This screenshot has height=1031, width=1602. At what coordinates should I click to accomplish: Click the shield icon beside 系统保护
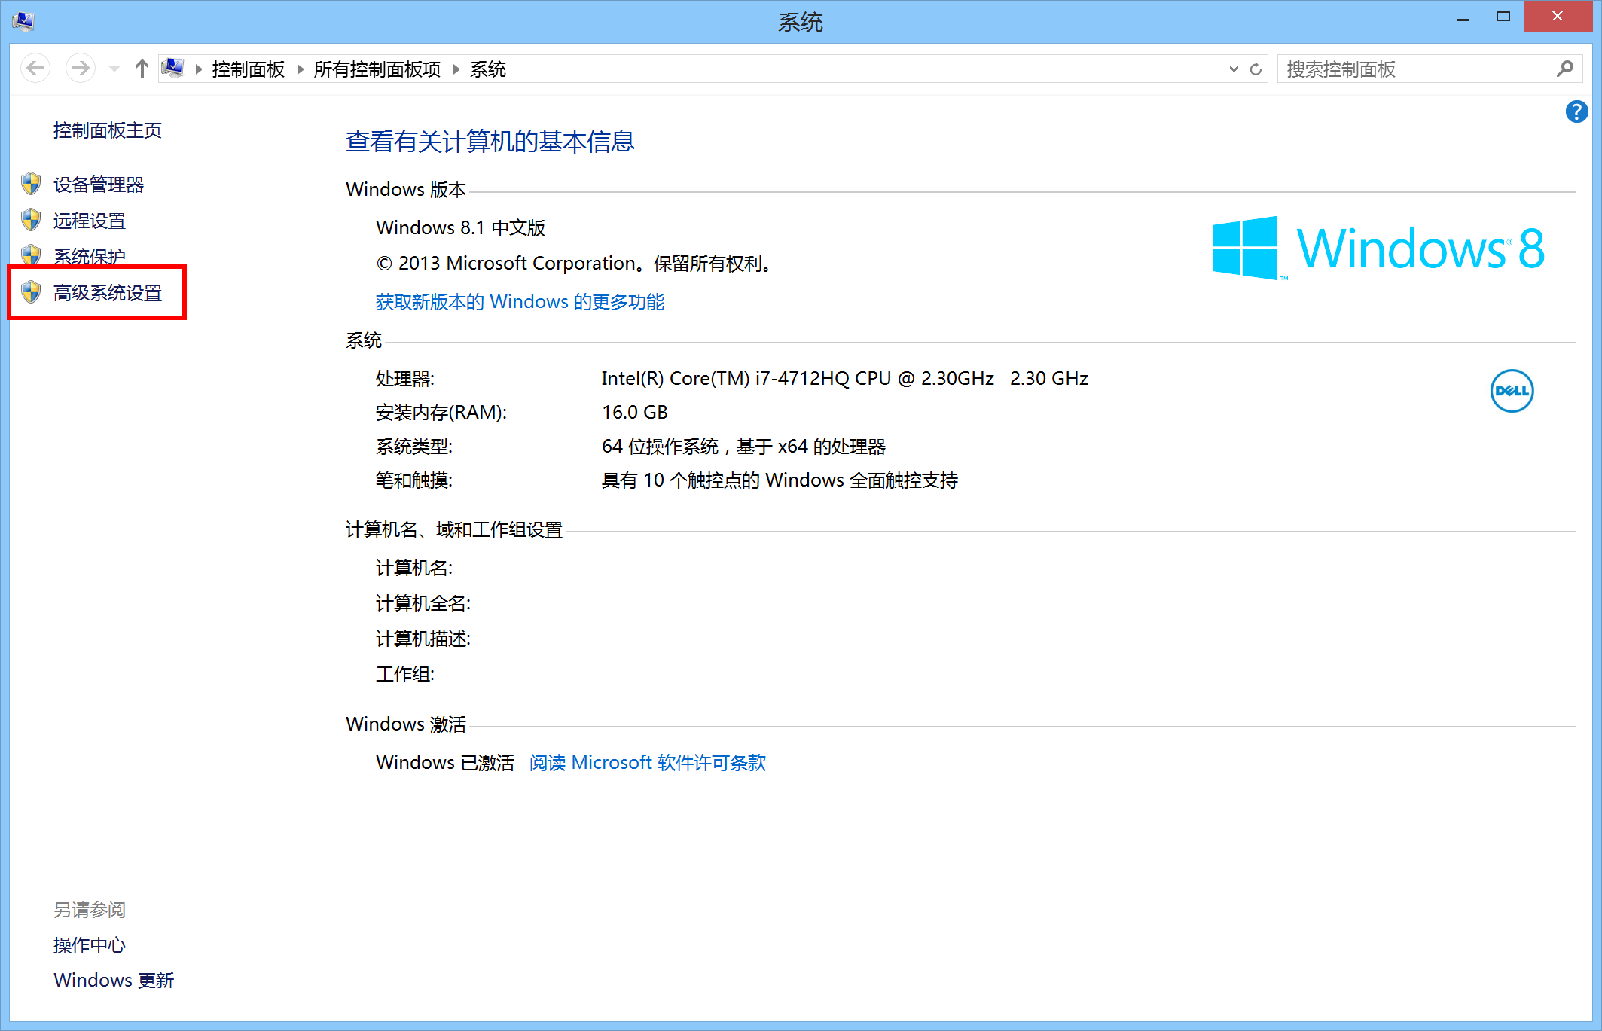coord(31,254)
